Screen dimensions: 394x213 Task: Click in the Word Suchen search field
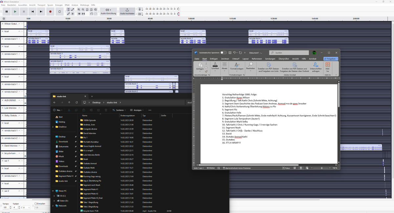tap(289, 53)
